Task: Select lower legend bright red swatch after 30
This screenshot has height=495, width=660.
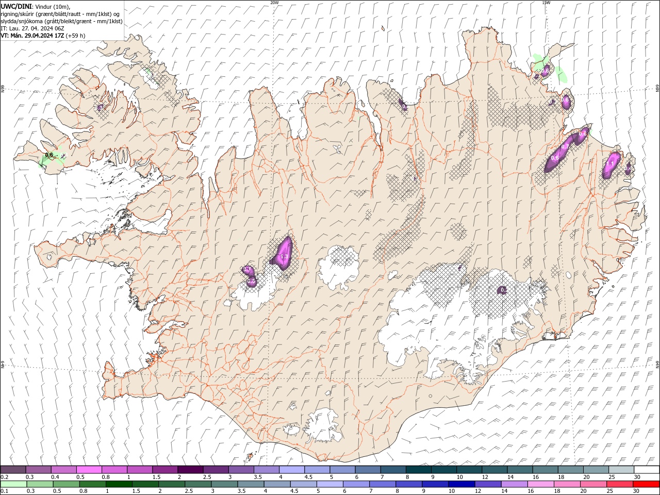Action: 646,484
